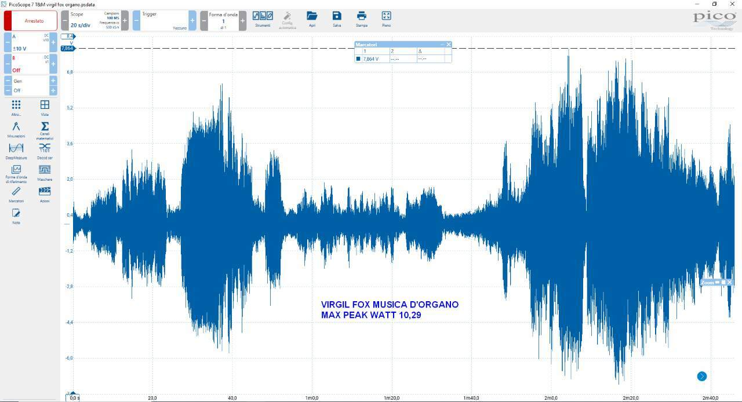Open the Azioni clapperboard tool

[45, 194]
